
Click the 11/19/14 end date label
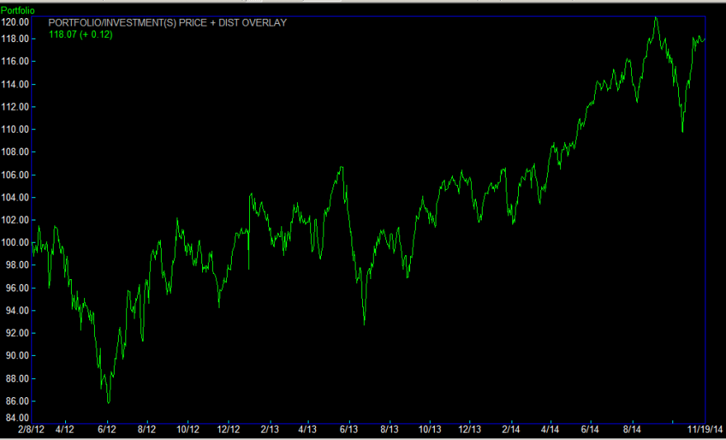705,430
